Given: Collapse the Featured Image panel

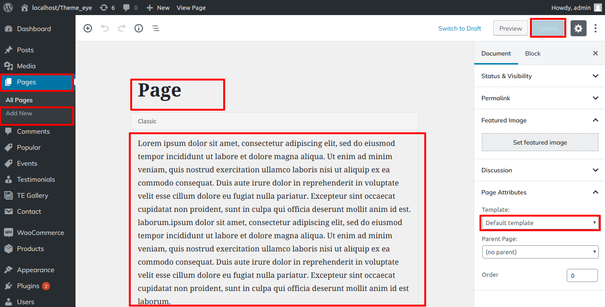Looking at the screenshot, I should (539, 120).
